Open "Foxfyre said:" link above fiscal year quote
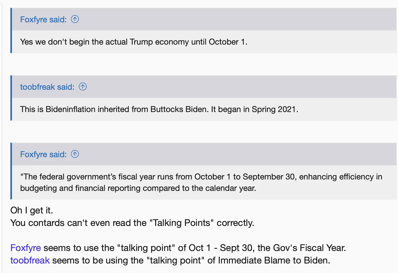This screenshot has width=398, height=273. click(x=43, y=154)
